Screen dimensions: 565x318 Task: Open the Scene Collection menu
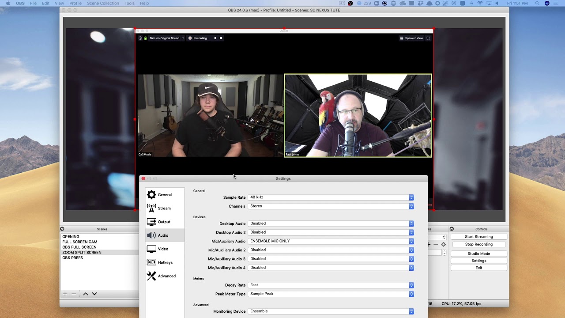(103, 3)
